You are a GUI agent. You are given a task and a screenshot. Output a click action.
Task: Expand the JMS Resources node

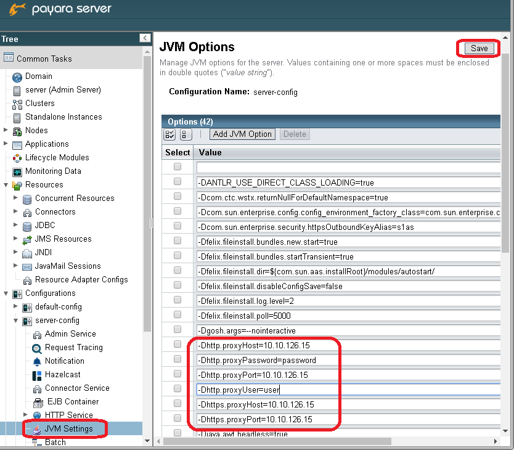[x=15, y=239]
